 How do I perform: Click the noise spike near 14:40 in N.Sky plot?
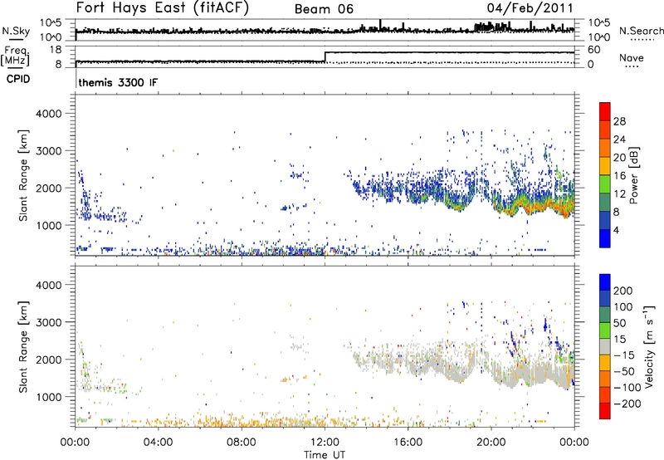click(380, 25)
